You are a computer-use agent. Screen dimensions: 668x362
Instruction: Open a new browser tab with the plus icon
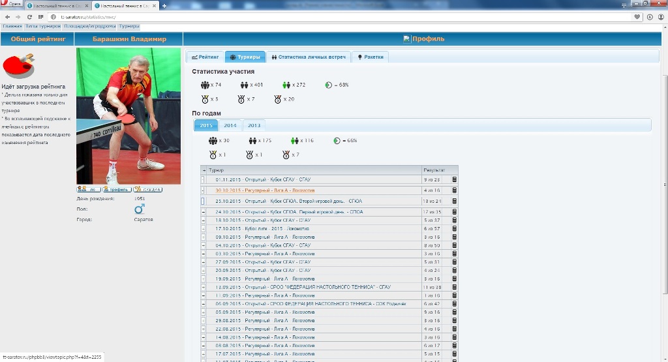pos(164,6)
